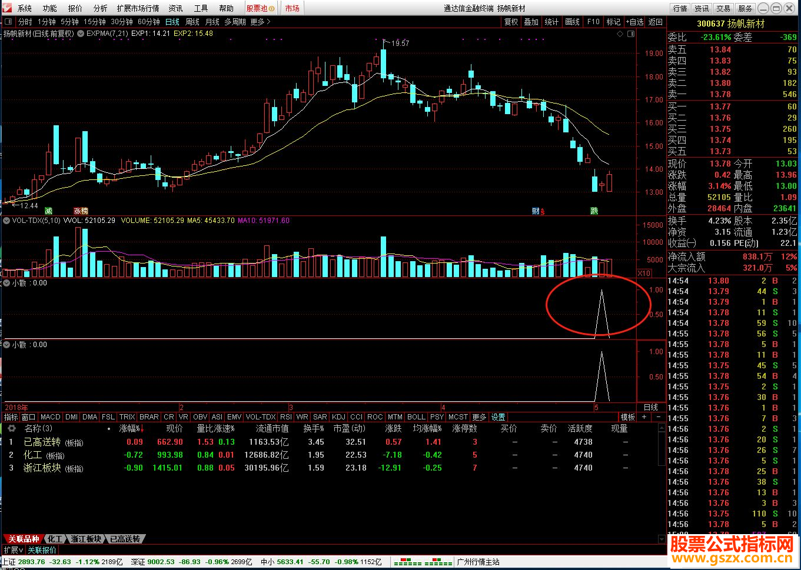Select the OBV indicator tab

pos(200,417)
